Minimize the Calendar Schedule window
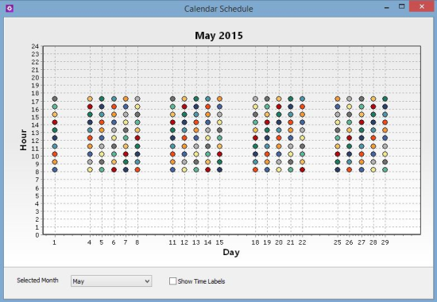437x302 pixels. 387,7
